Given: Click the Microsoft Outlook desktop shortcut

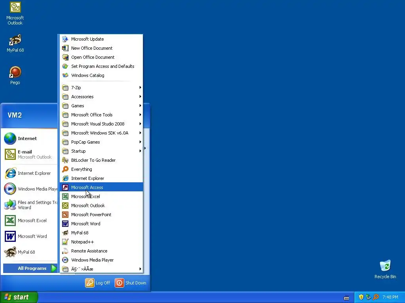Looking at the screenshot, I should [15, 13].
